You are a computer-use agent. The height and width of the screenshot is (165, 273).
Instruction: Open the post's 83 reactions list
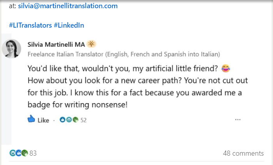(x=33, y=153)
